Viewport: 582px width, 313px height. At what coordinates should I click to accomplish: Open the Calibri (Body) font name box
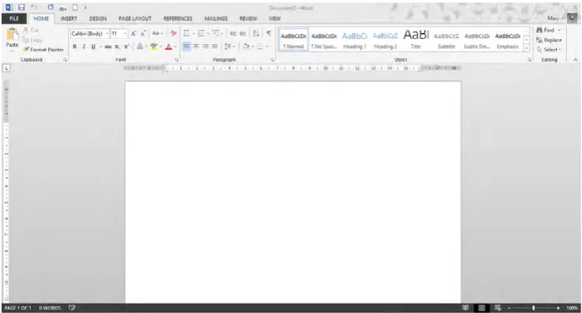(89, 34)
